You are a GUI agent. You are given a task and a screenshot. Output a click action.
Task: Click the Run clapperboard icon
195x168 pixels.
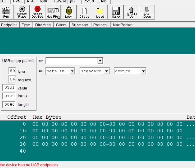point(6,12)
